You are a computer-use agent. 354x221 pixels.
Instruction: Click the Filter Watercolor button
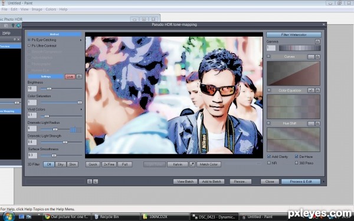click(x=294, y=35)
